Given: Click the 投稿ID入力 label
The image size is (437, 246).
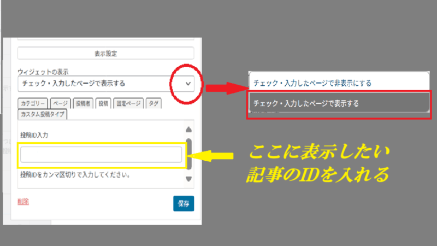Looking at the screenshot, I should tap(34, 135).
